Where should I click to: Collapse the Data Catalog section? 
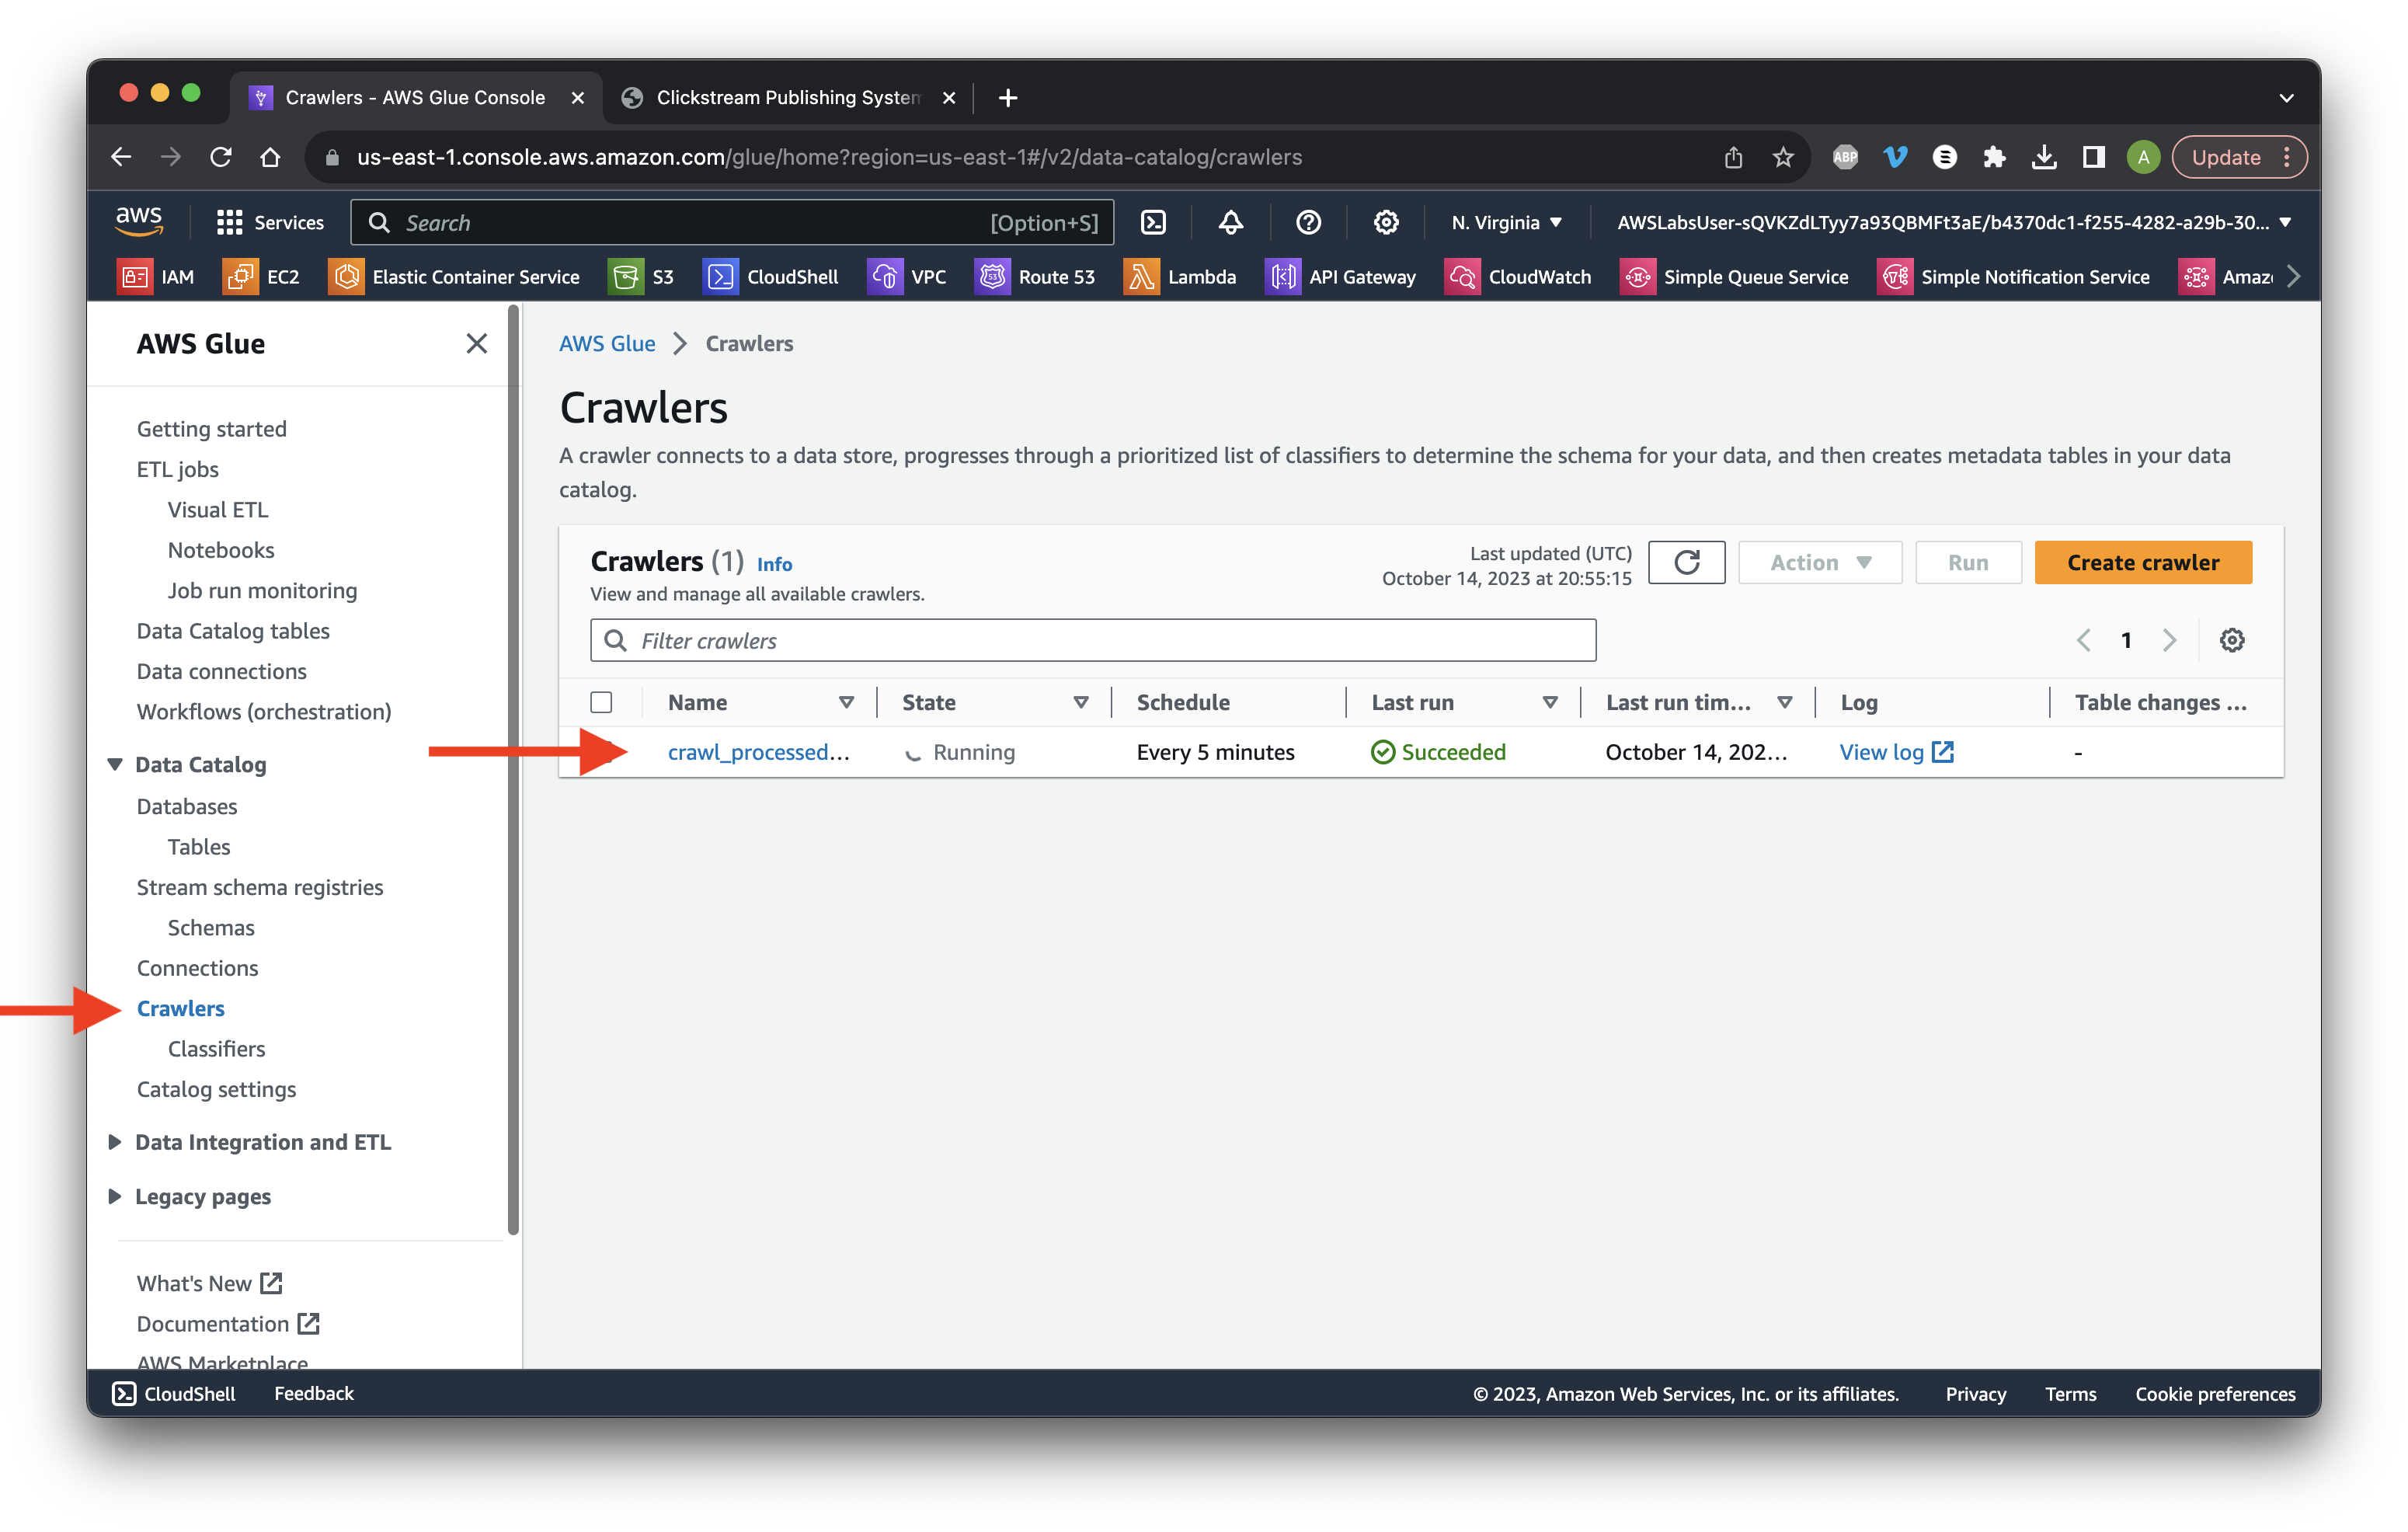point(115,764)
